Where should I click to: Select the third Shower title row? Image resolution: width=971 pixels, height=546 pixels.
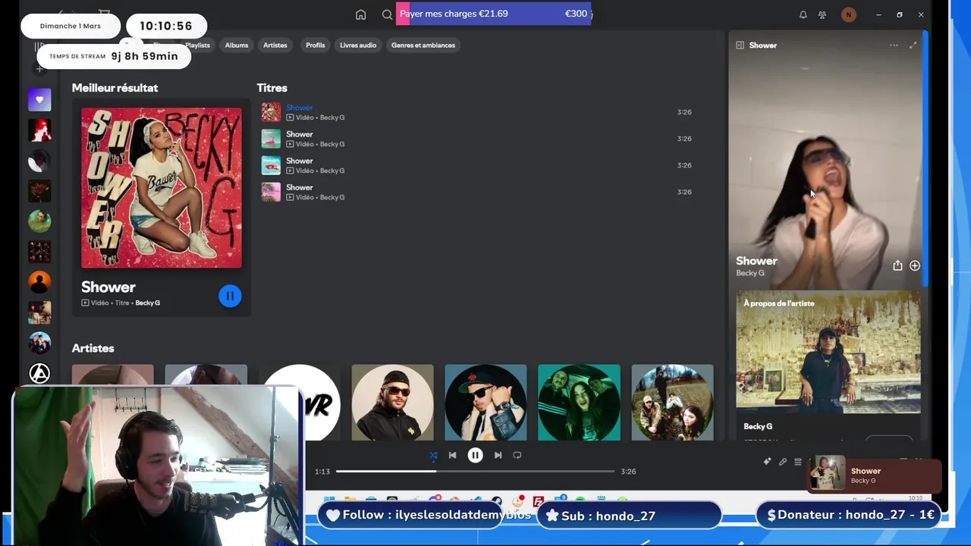point(476,165)
